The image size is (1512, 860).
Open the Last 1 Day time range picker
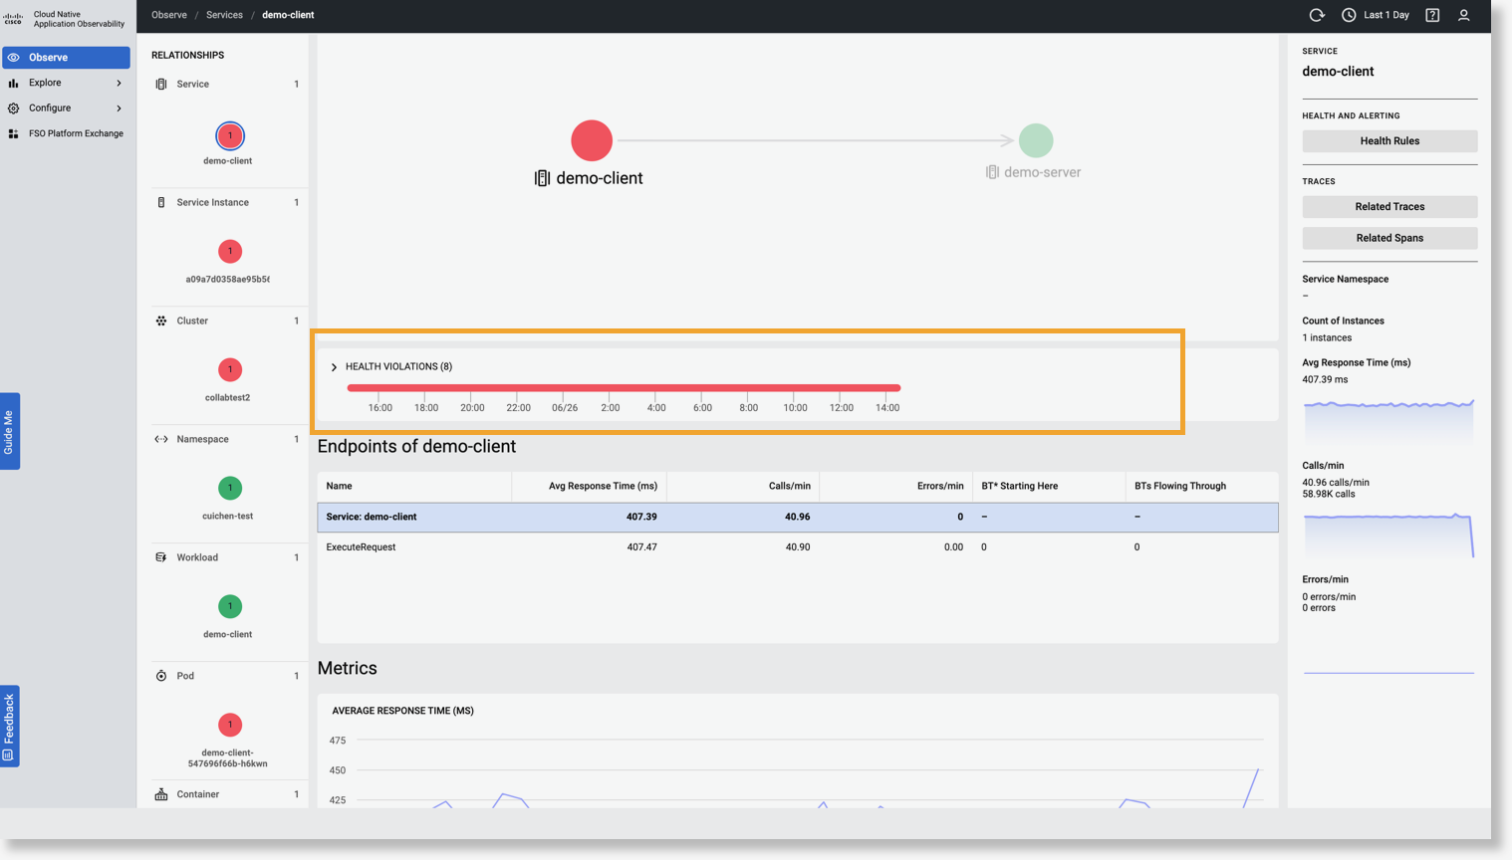click(1376, 15)
